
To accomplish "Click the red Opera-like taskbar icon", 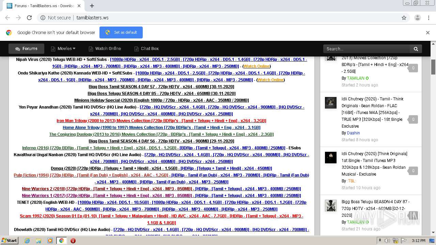I will pos(73,241).
